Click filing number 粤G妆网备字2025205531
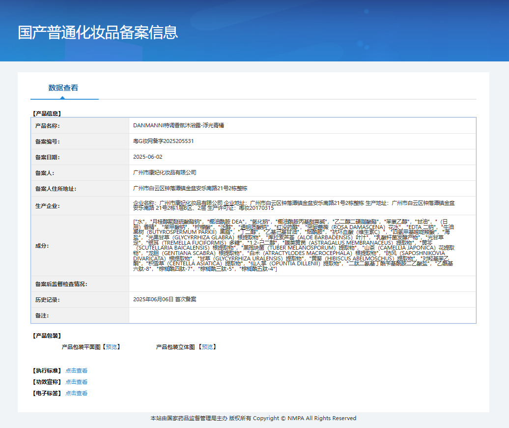Viewport: 509px width, 428px height. click(163, 141)
